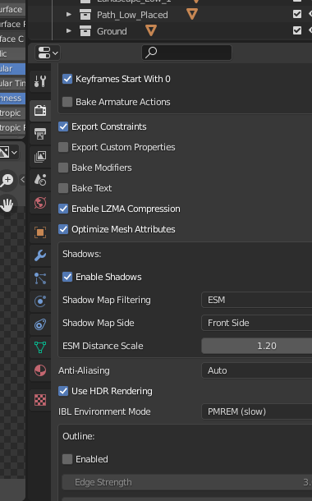312x501 pixels.
Task: Select the 'face C' entry
Action: click(x=12, y=39)
